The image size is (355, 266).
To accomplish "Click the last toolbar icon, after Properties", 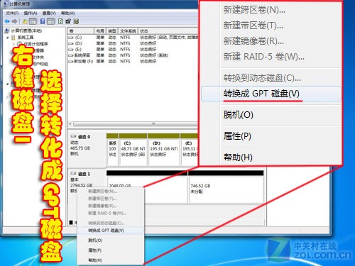I will click(76, 21).
